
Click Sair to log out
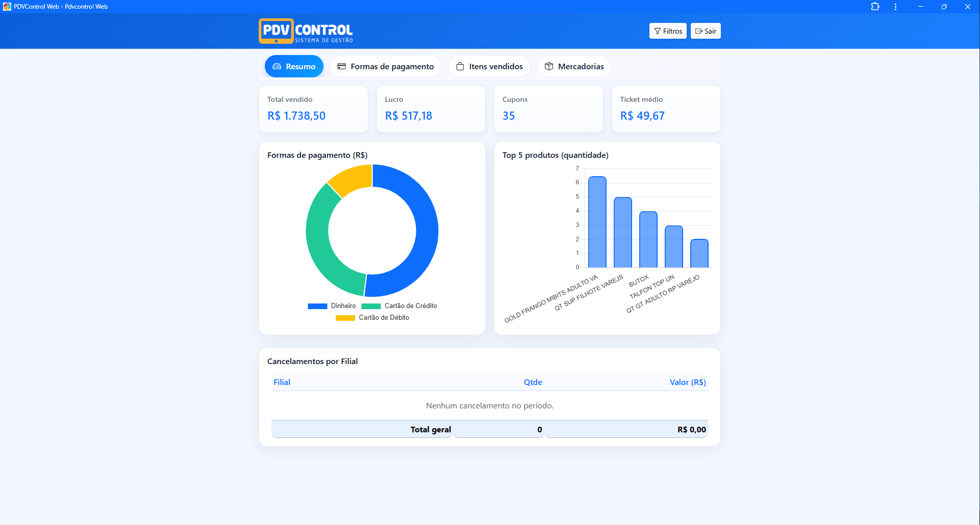pyautogui.click(x=706, y=31)
